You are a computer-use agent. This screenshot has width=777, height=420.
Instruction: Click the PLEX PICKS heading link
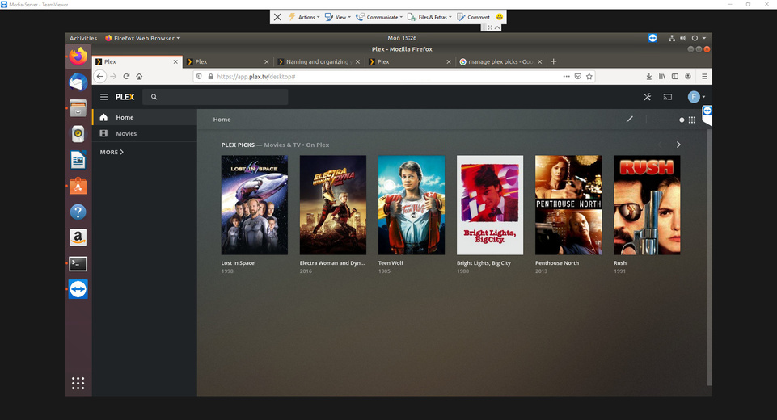click(238, 145)
